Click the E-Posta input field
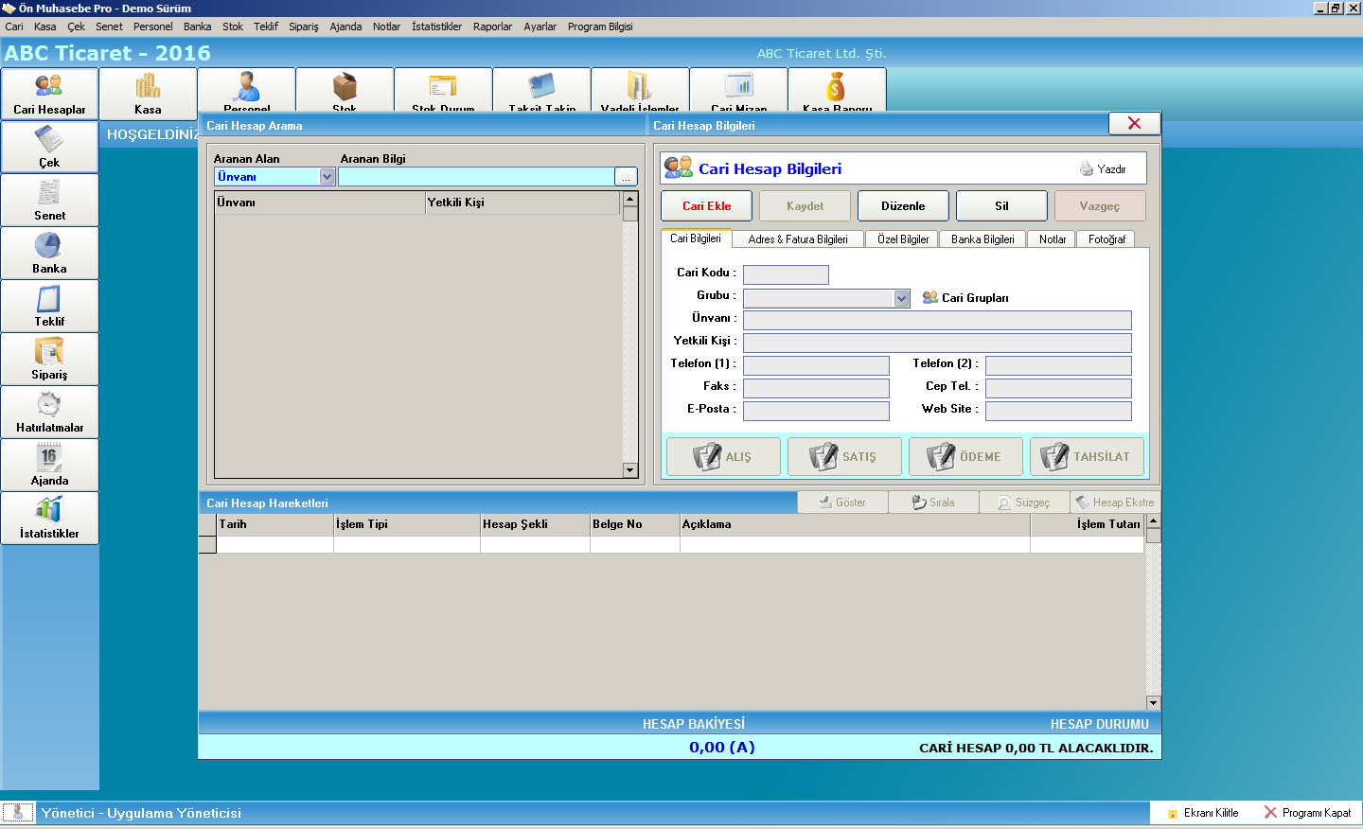 click(816, 411)
